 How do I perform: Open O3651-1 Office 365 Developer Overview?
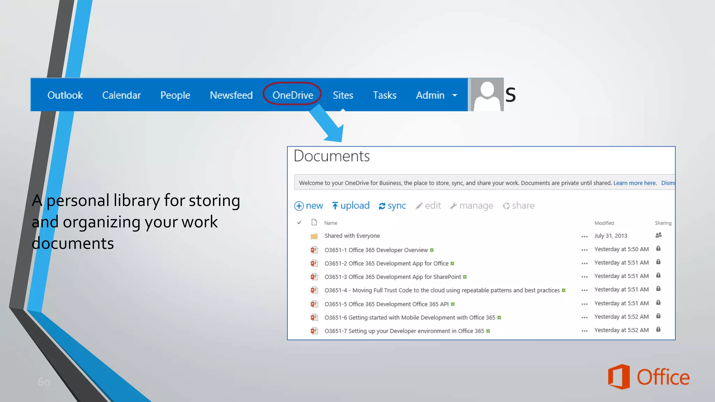pyautogui.click(x=376, y=250)
